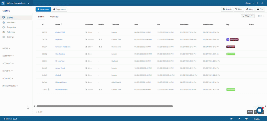This screenshot has height=121, width=267.
Task: Open the SF sync Test event link
Action: 60,61
